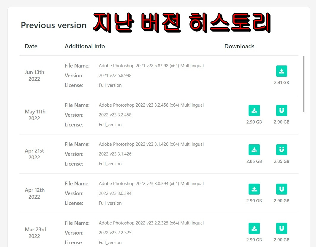The image size is (316, 247).
Task: Click the 2.41 GB size label under Jun 13th download
Action: point(281,82)
